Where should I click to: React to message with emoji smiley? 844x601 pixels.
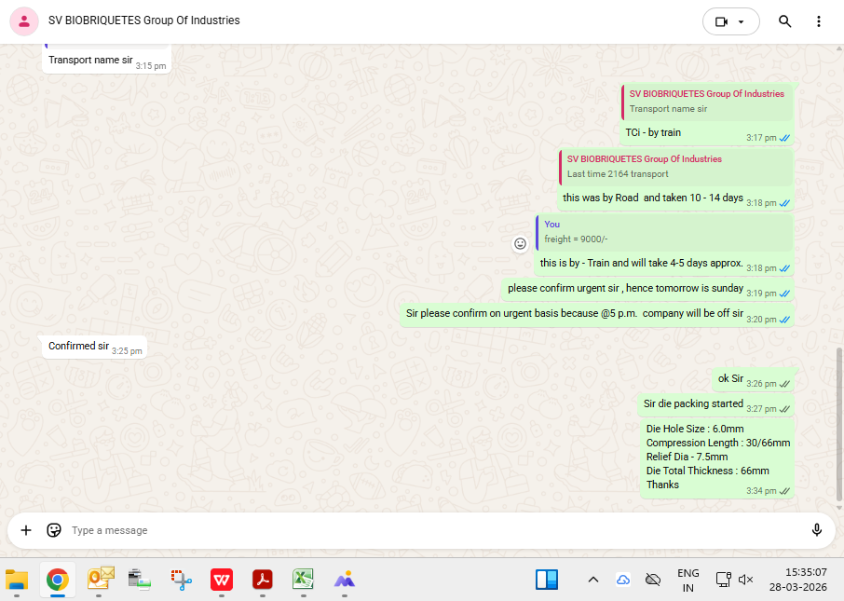click(x=521, y=243)
